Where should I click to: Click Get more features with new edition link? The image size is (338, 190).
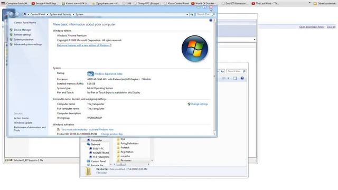pyautogui.click(x=84, y=45)
